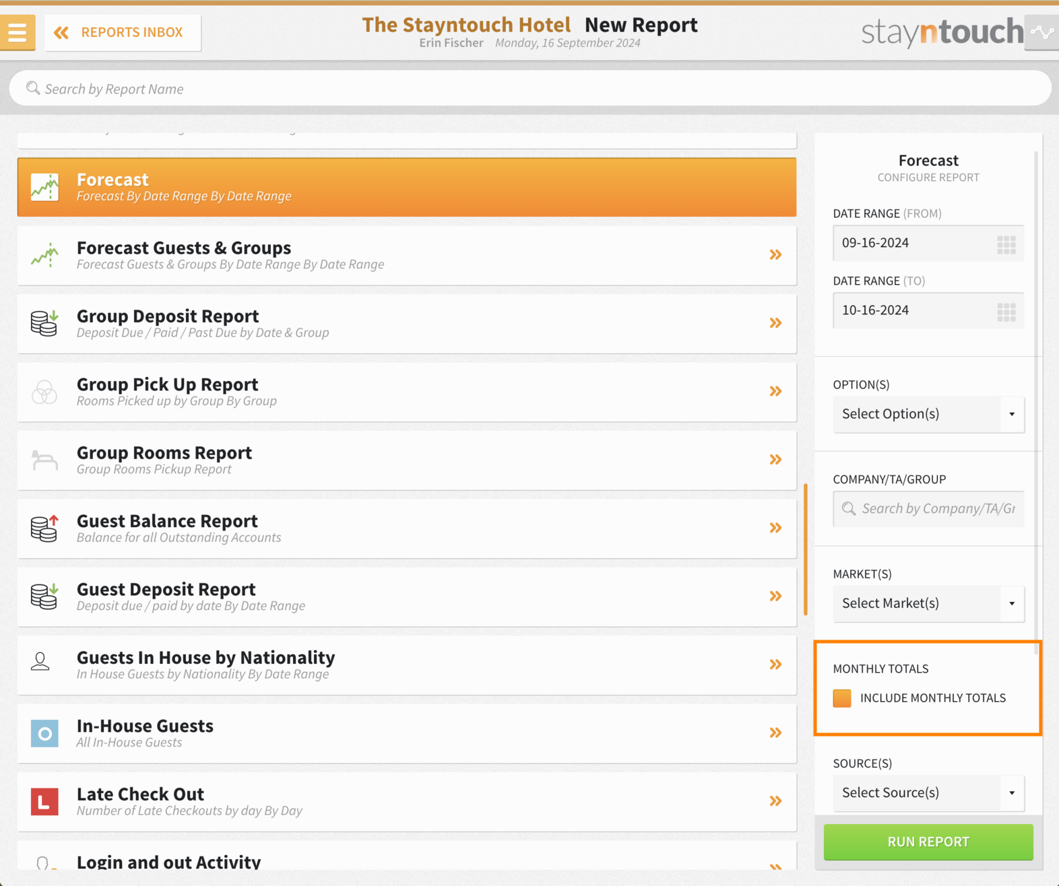Click the Include Monthly Totals label
The width and height of the screenshot is (1059, 886).
coord(933,698)
